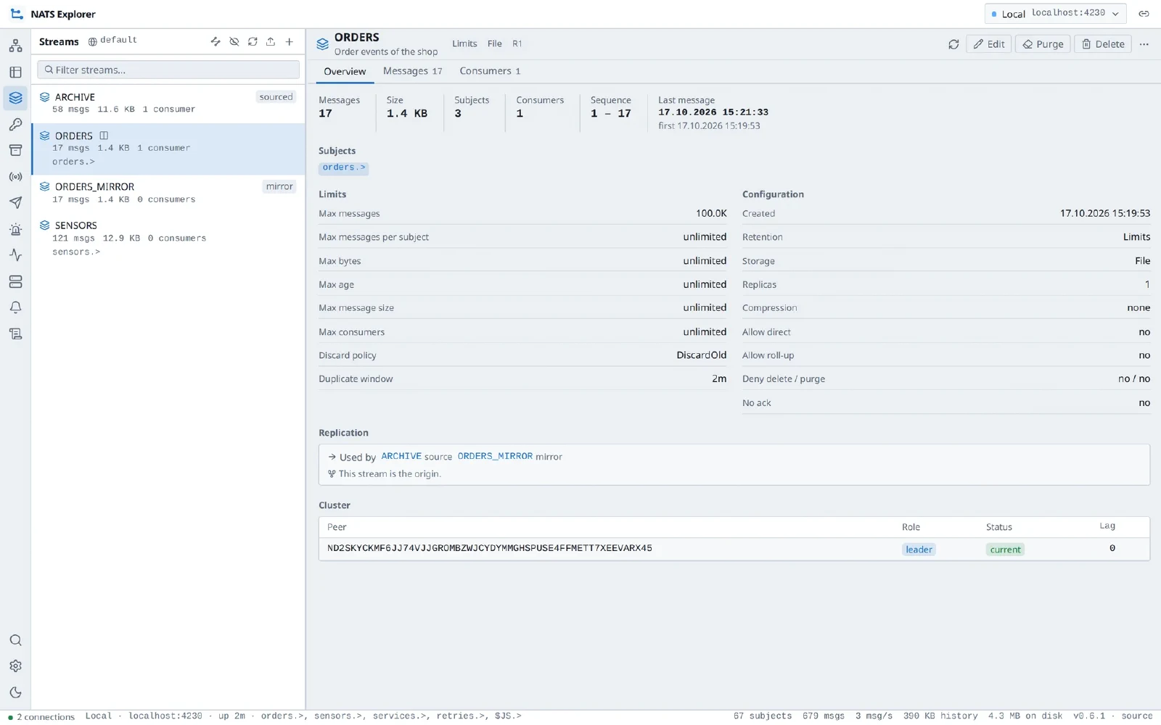1161x725 pixels.
Task: Open the more options ellipsis menu
Action: point(1144,44)
